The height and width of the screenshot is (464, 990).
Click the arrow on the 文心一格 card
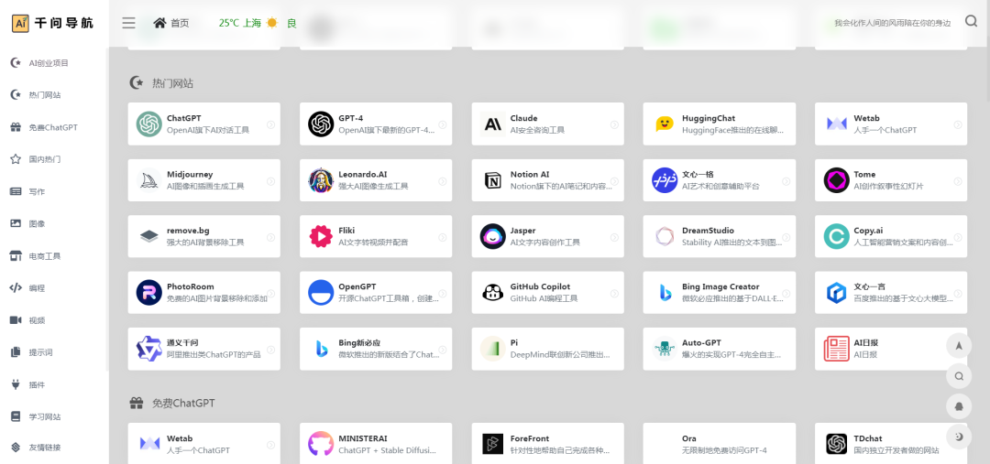pyautogui.click(x=786, y=181)
